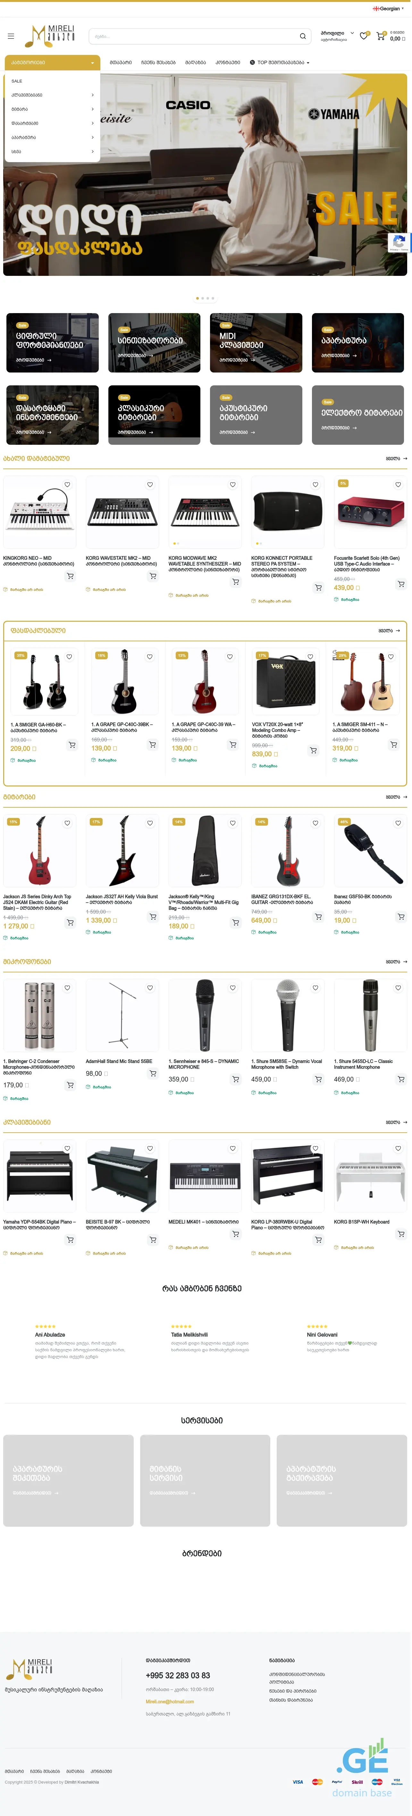Image resolution: width=412 pixels, height=1816 pixels.
Task: Select the first banner carousel dot
Action: point(197,298)
